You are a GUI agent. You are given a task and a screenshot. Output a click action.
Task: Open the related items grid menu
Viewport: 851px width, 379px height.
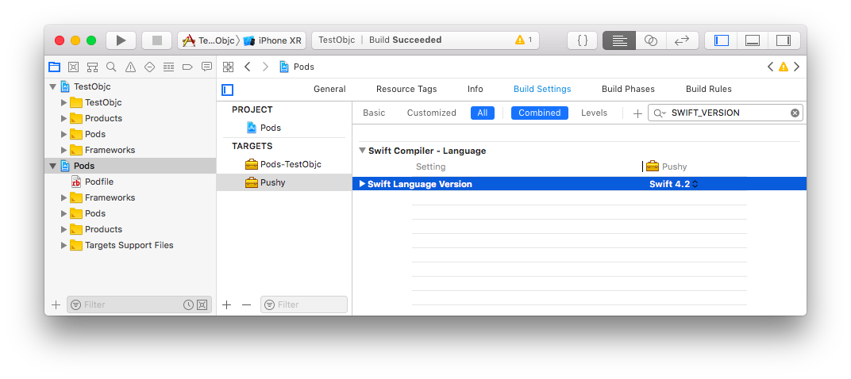229,67
